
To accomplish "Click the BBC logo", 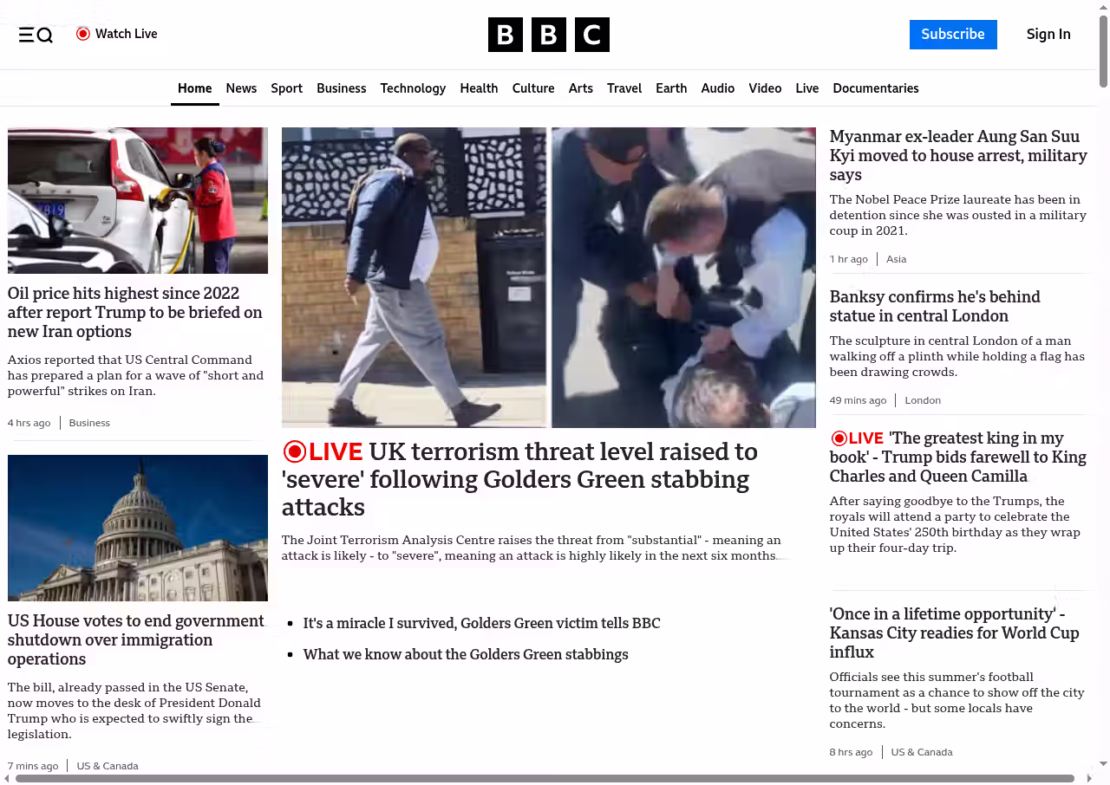I will [x=548, y=35].
